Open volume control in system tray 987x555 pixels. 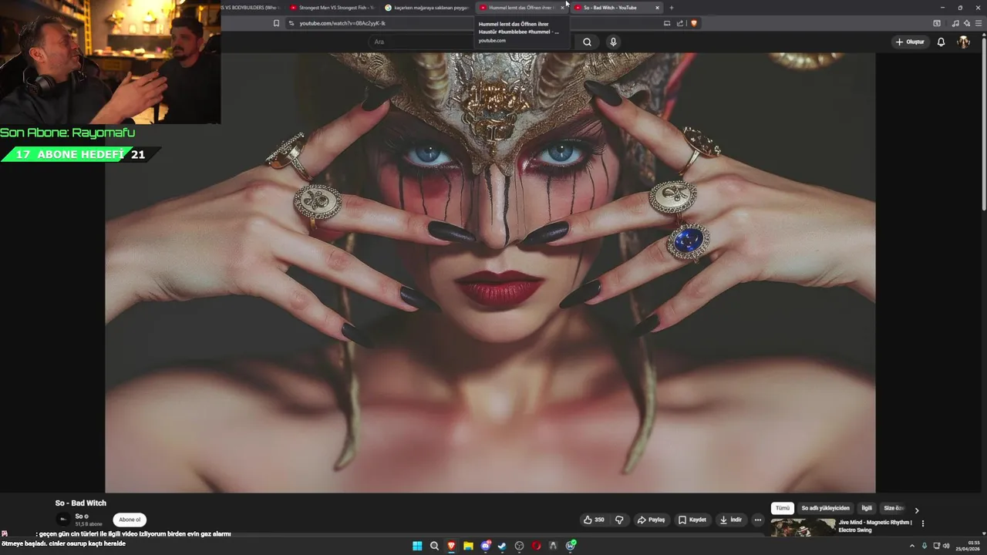pyautogui.click(x=946, y=546)
